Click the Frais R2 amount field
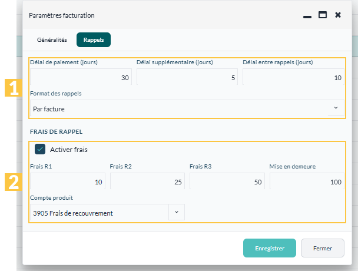Screen dimensions: 358x271 [x=147, y=181]
